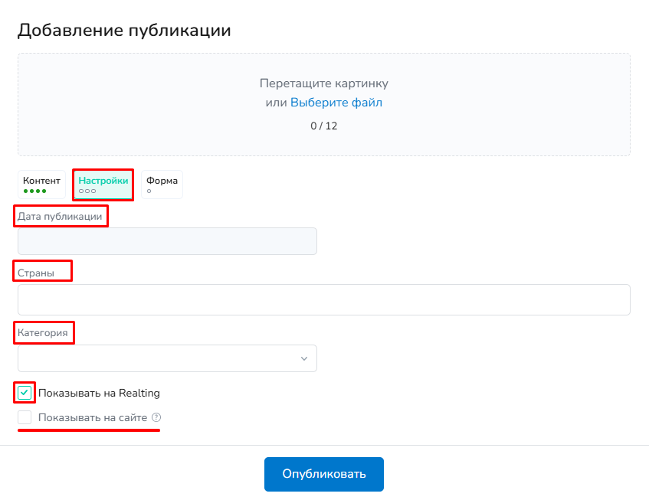This screenshot has height=500, width=649.
Task: Click the Дата публикации field label
Action: 60,217
